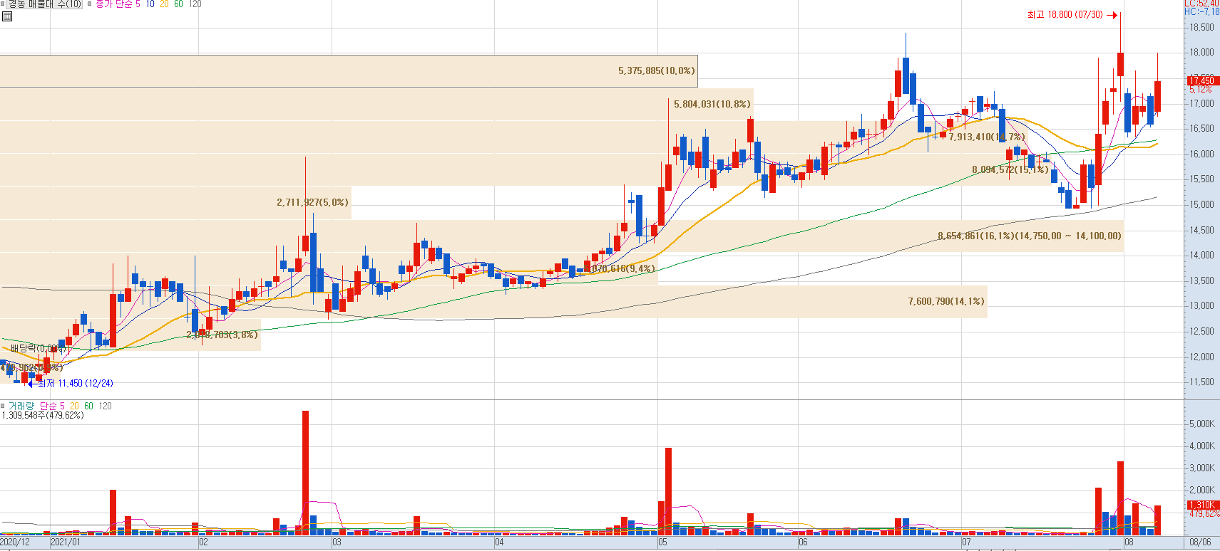This screenshot has width=1220, height=551.
Task: Click the blue 10-day moving average legend
Action: point(150,4)
